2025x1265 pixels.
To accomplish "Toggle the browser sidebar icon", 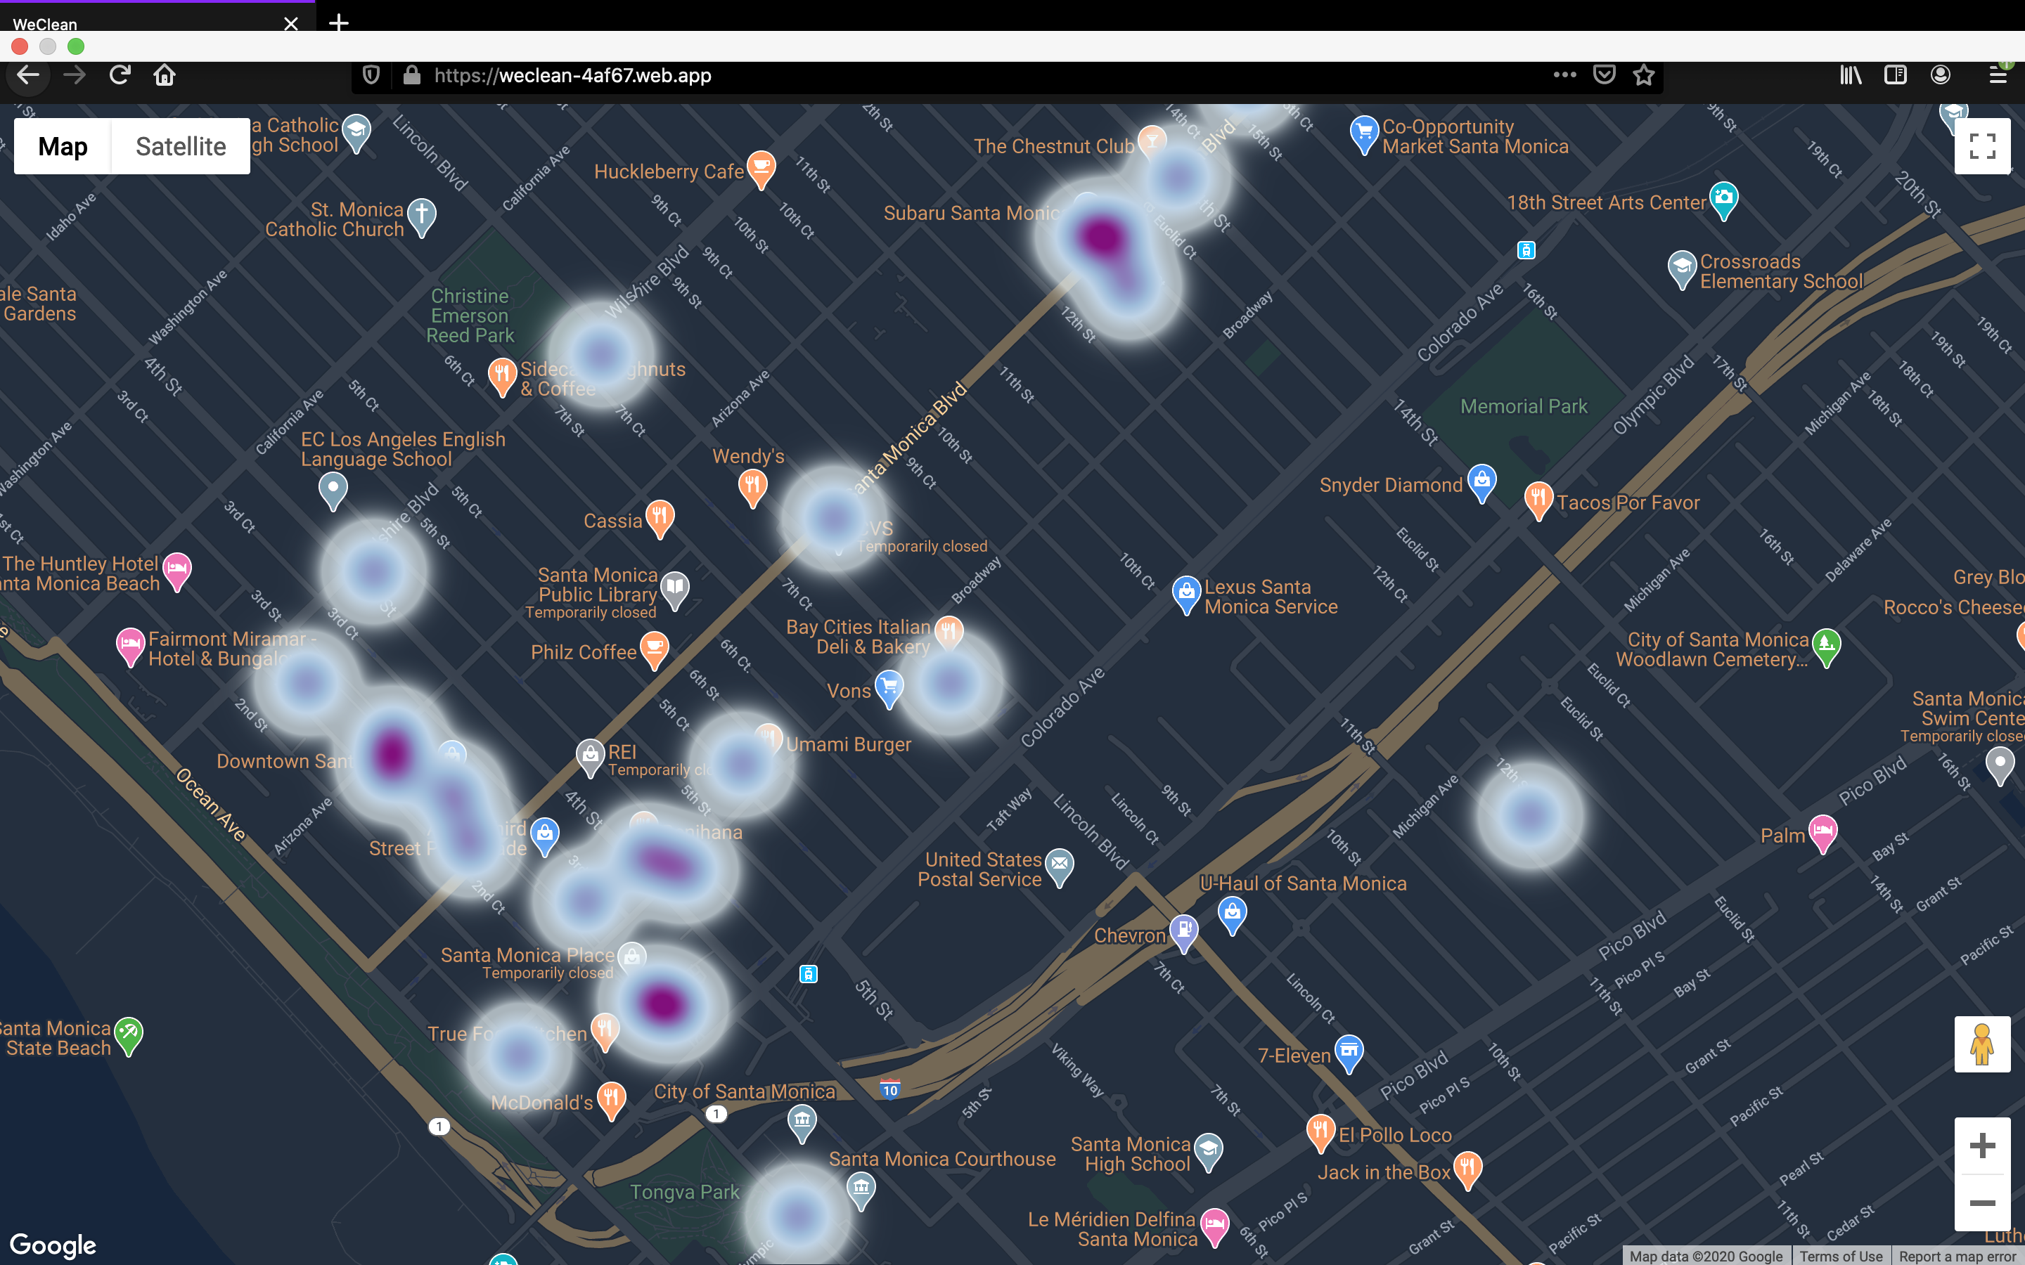I will [x=1896, y=75].
